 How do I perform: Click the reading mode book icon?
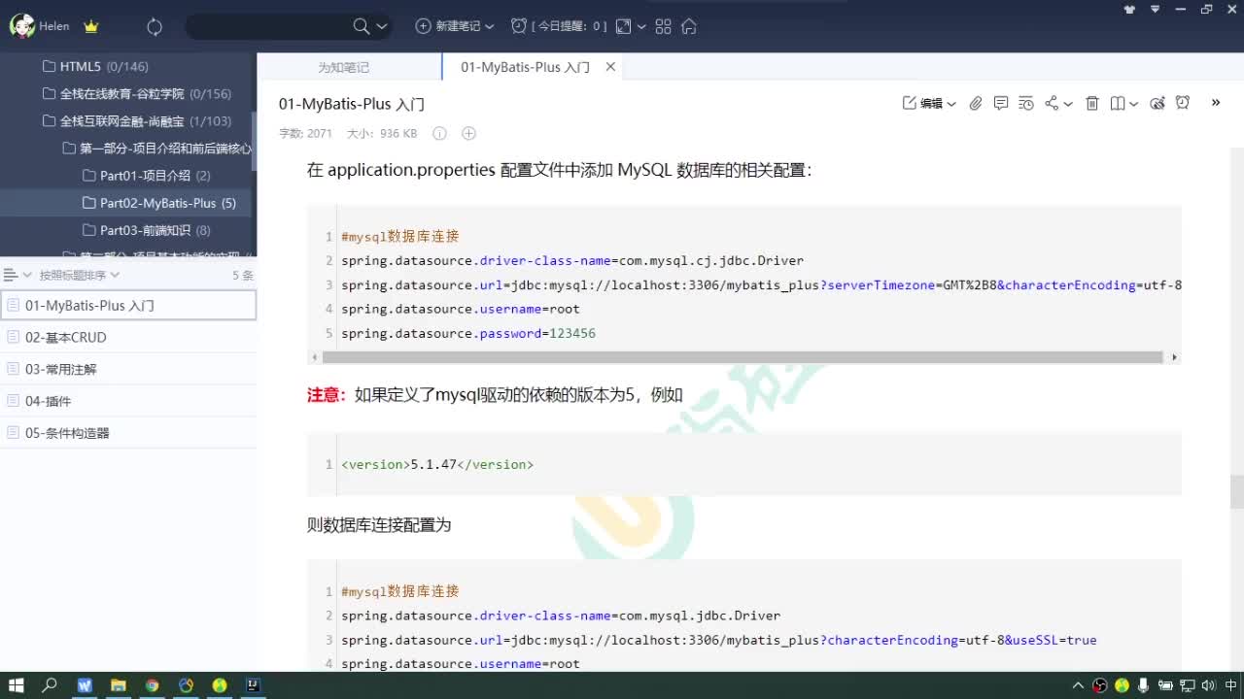click(x=1119, y=103)
